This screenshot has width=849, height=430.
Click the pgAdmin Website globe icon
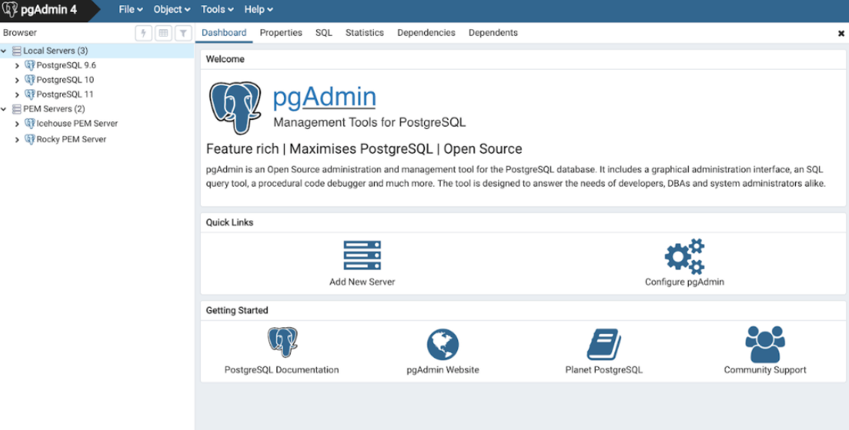(442, 345)
